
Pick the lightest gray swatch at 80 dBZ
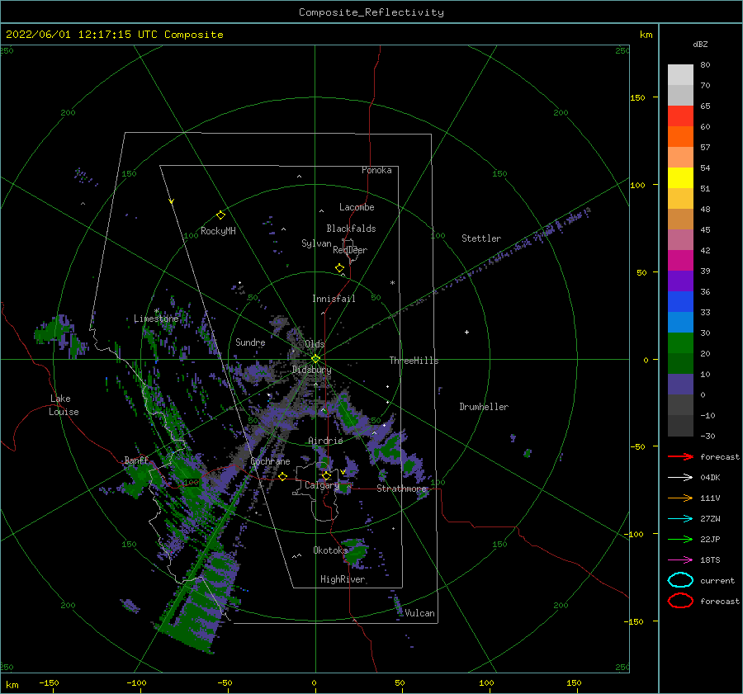680,75
